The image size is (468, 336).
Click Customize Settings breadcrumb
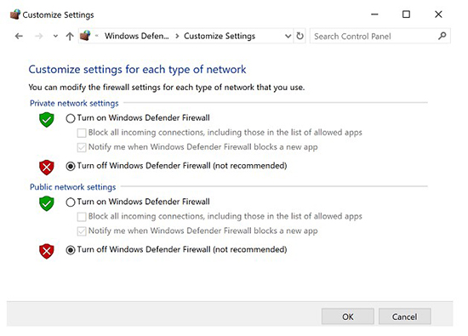(220, 36)
